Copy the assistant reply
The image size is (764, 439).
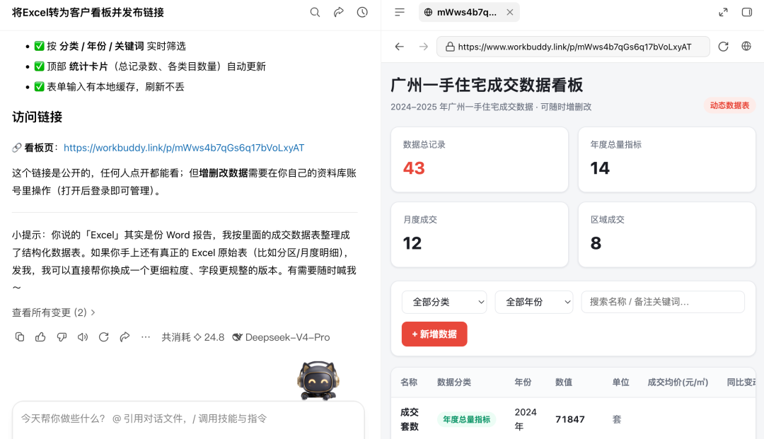click(x=20, y=336)
